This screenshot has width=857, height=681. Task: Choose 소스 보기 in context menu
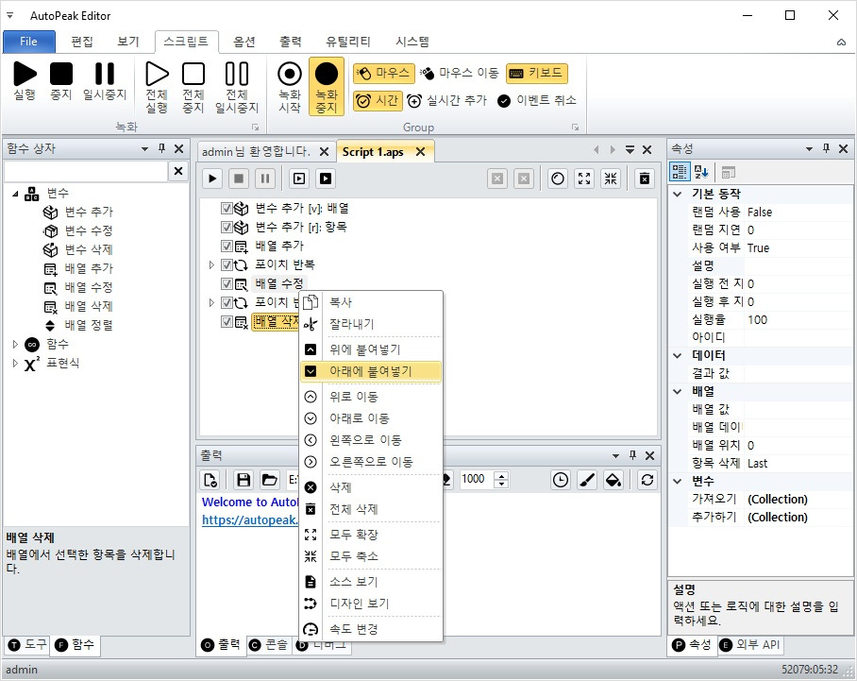click(x=371, y=582)
